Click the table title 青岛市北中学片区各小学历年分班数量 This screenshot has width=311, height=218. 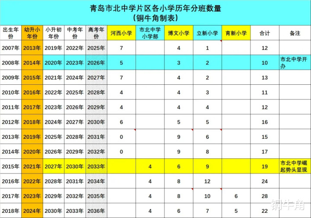pos(156,8)
